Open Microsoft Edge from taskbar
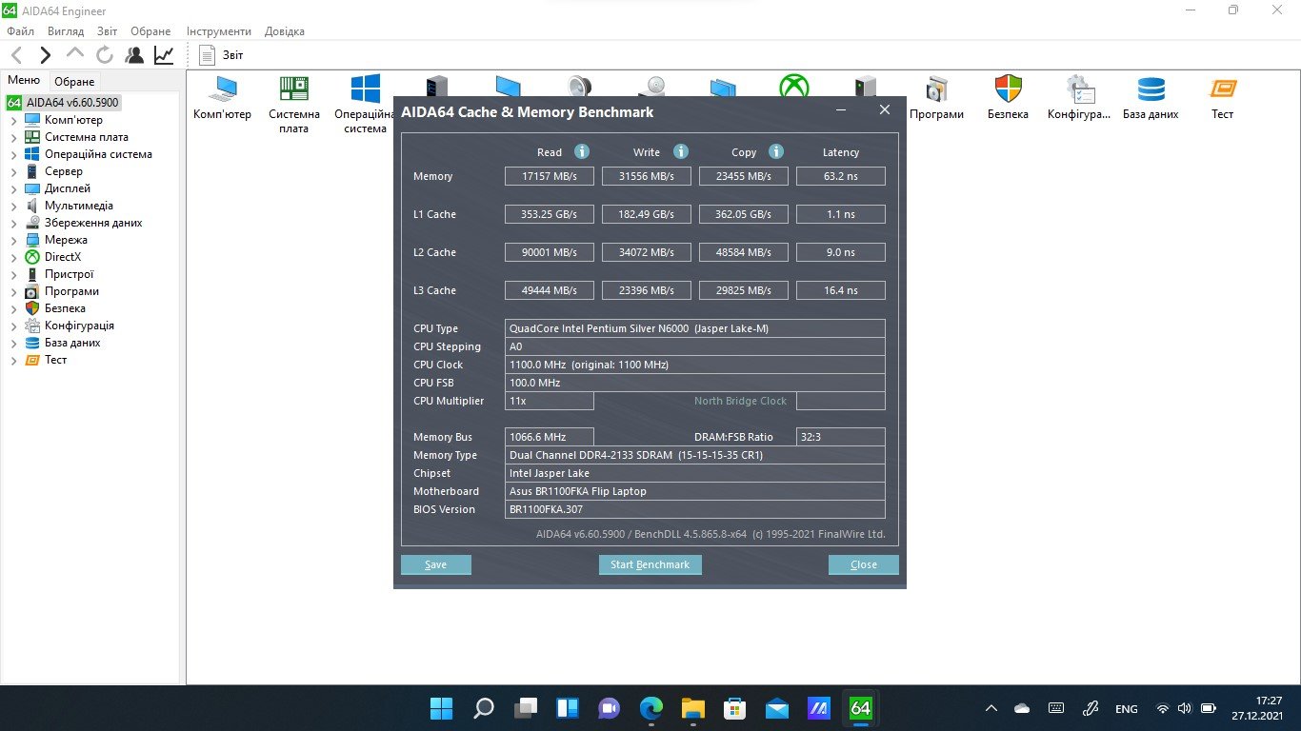 point(650,708)
